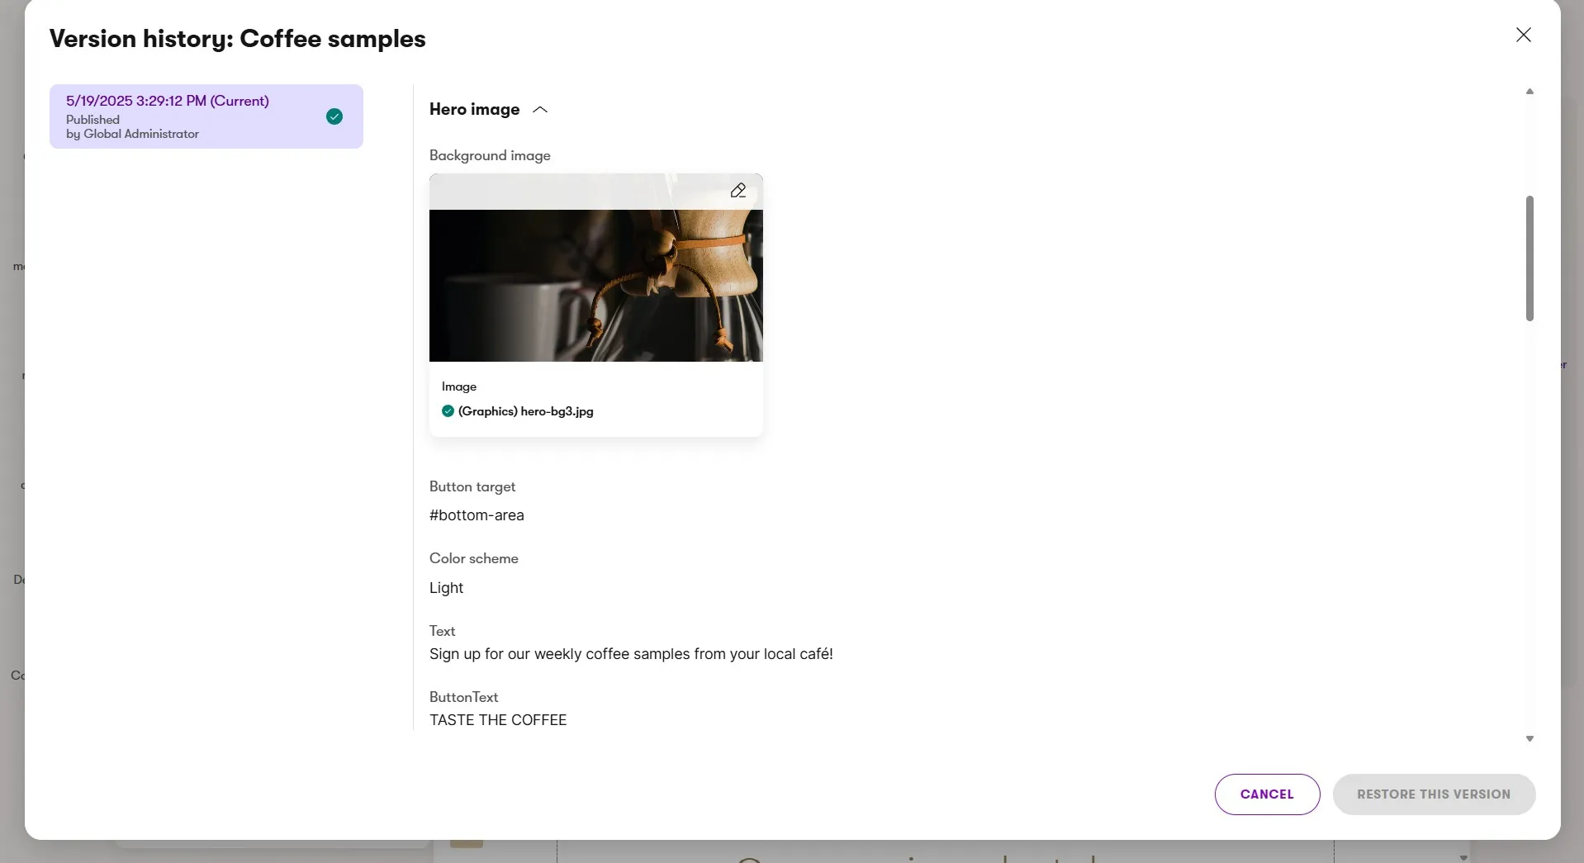This screenshot has height=863, width=1584.
Task: Click the #bottom-area button target value
Action: (477, 515)
